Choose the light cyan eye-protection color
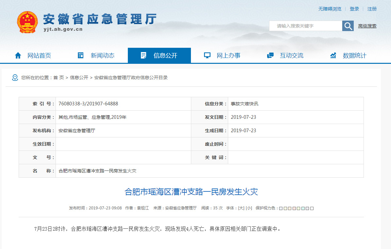 coord(303,208)
